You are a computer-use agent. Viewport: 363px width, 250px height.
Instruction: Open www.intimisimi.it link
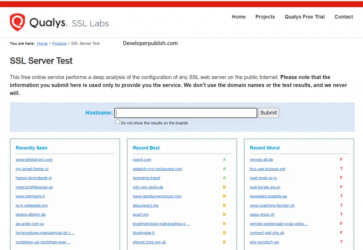(x=30, y=196)
